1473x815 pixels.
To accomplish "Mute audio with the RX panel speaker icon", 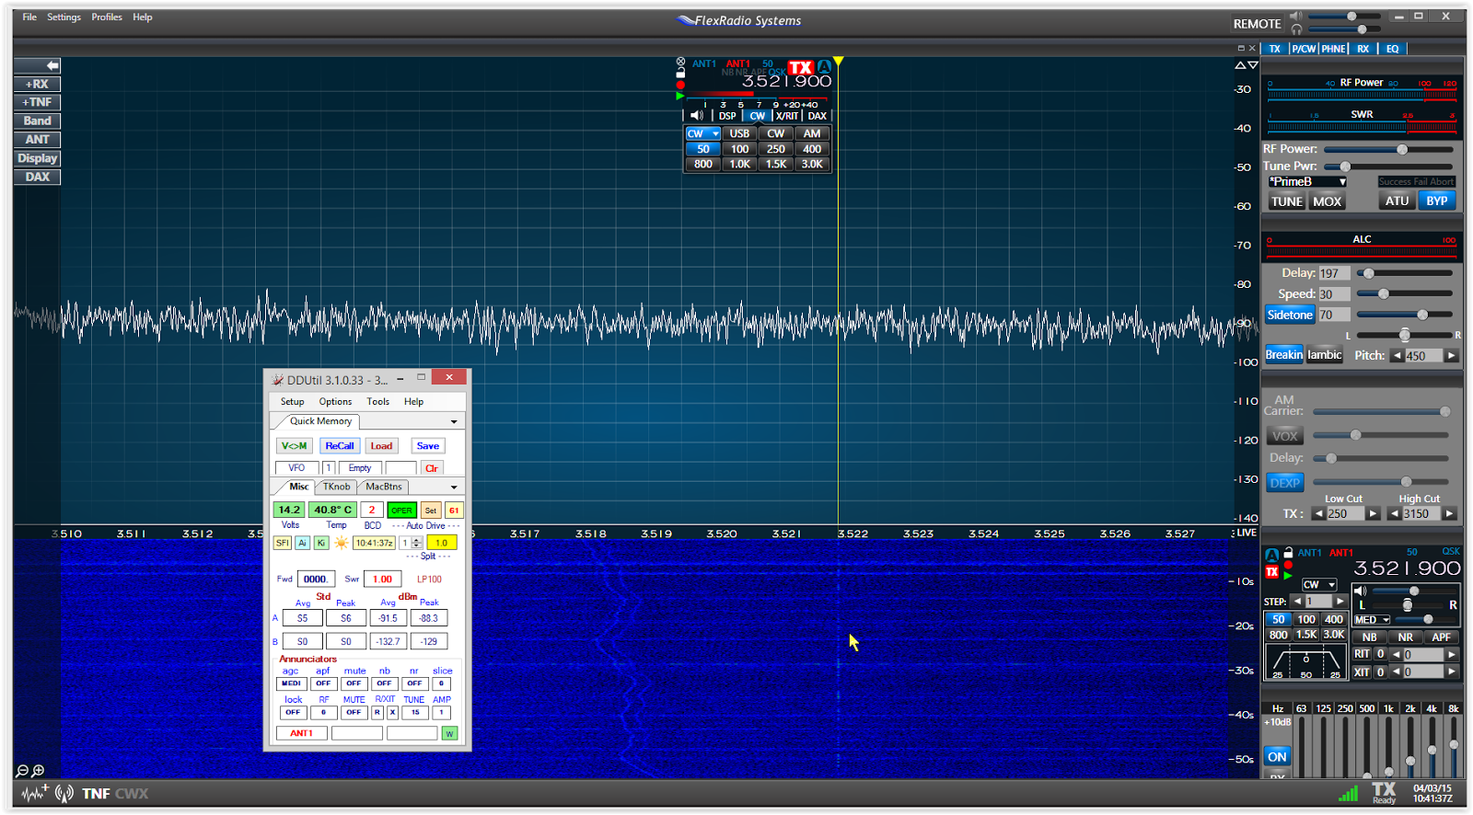I will [x=1361, y=591].
